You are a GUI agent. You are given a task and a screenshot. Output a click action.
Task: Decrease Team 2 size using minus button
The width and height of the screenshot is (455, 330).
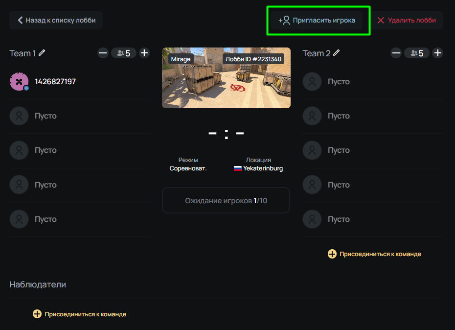[396, 53]
